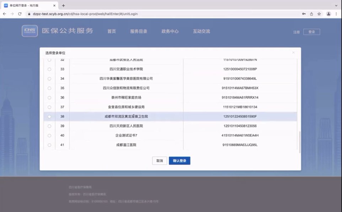The height and width of the screenshot is (212, 342).
Task: Go to 政务中心 menu item
Action: click(x=170, y=31)
